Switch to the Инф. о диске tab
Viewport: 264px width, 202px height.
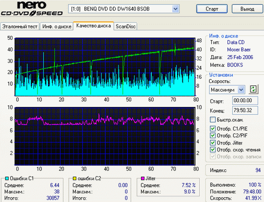57,26
